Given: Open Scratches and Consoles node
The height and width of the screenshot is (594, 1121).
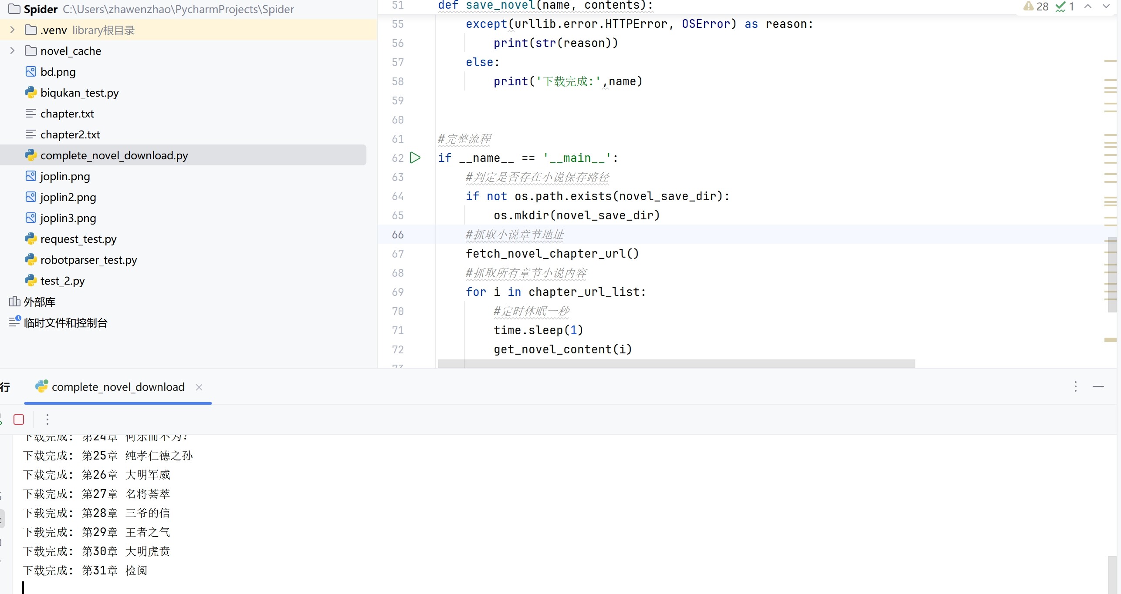Looking at the screenshot, I should click(58, 322).
